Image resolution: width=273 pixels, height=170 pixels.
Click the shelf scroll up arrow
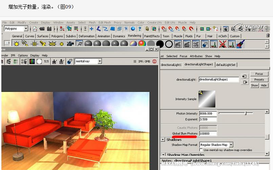pyautogui.click(x=266, y=42)
